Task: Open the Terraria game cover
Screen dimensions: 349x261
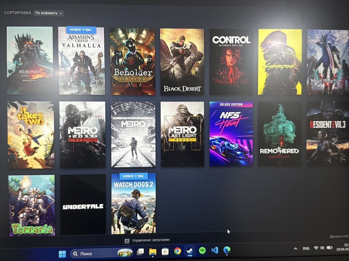Action: pyautogui.click(x=32, y=206)
